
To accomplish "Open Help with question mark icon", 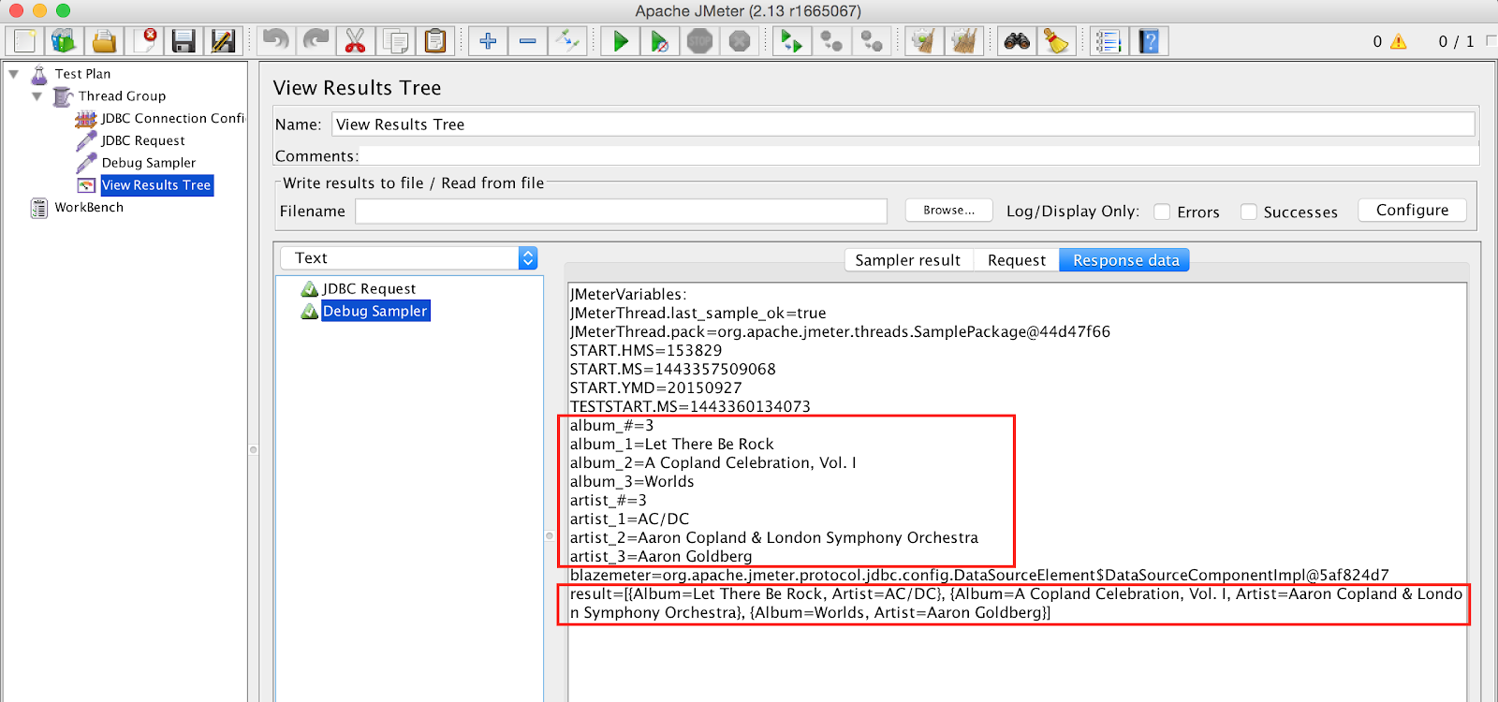I will click(x=1149, y=41).
